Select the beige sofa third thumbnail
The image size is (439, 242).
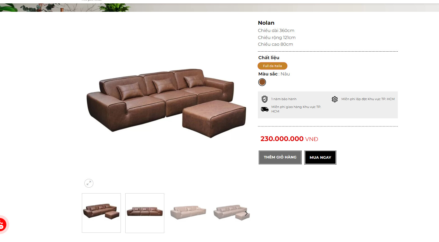188,213
